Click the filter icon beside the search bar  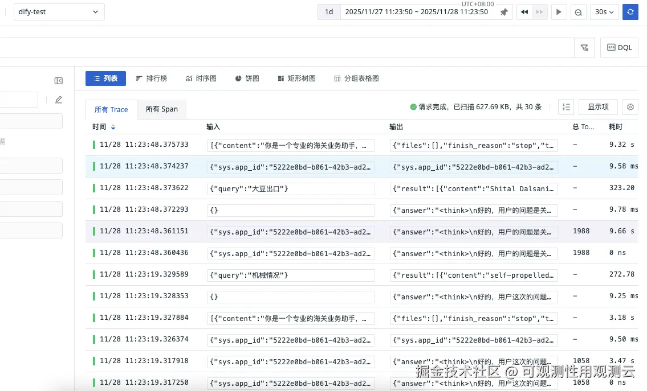[x=584, y=48]
